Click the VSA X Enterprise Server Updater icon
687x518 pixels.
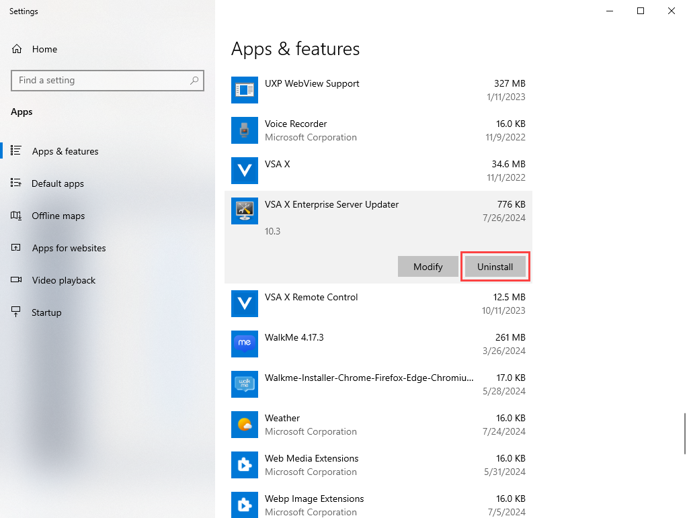click(x=245, y=211)
